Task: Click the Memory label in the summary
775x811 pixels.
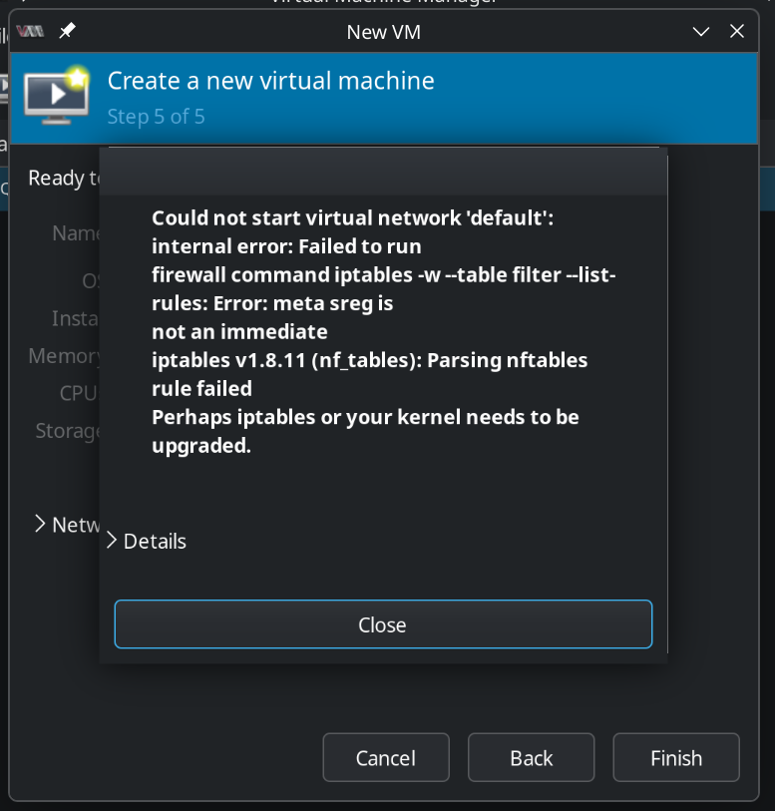Action: point(64,356)
